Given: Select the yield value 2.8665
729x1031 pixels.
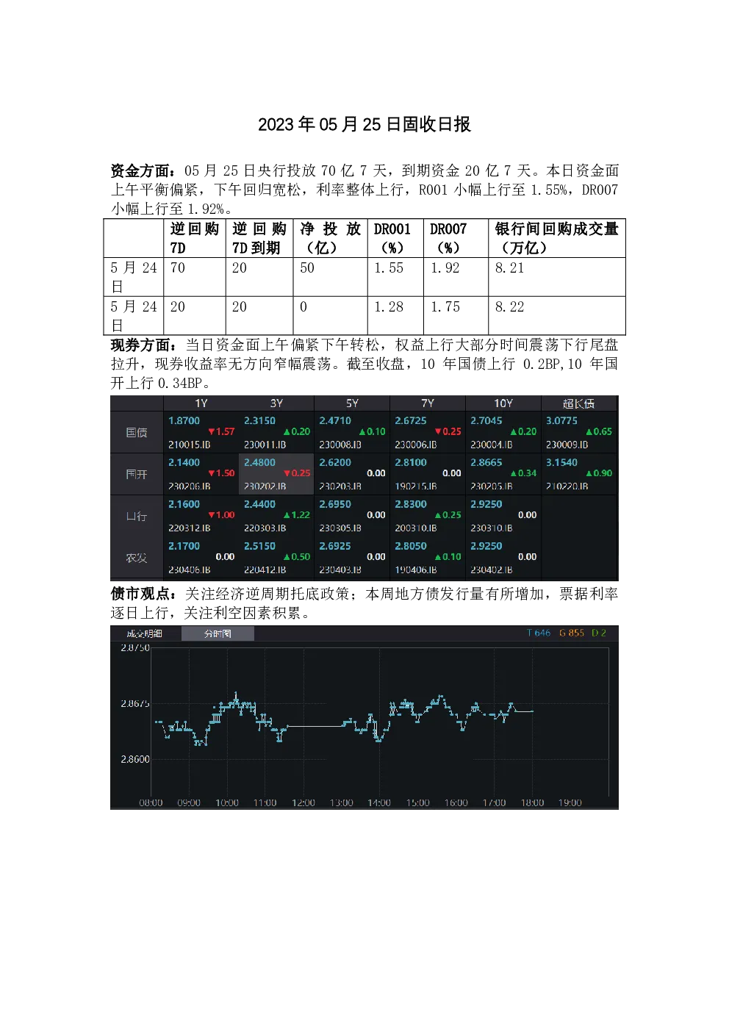Looking at the screenshot, I should pos(486,463).
